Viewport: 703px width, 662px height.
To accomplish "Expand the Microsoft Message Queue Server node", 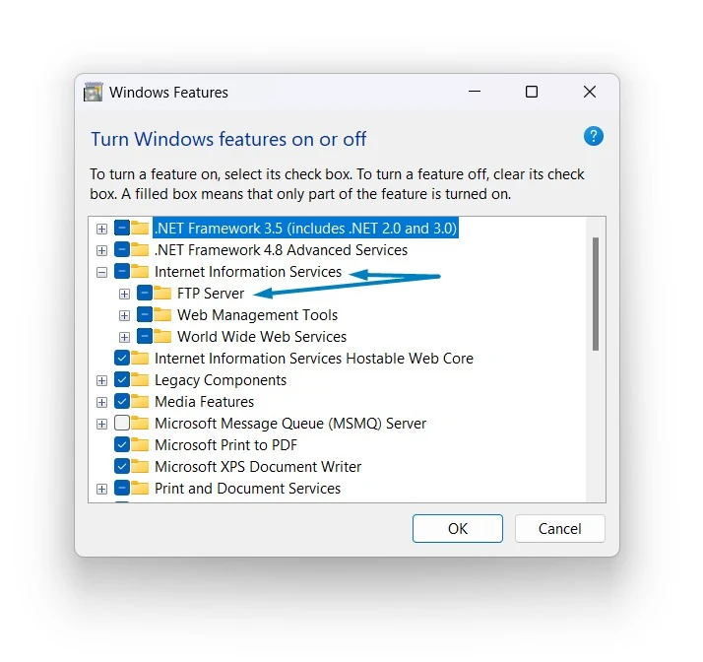I will [101, 424].
